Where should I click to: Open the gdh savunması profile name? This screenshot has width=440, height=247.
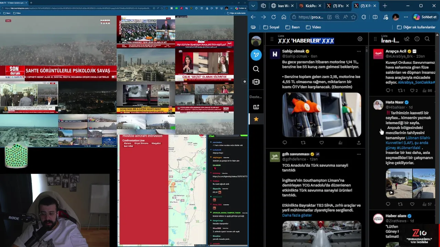pyautogui.click(x=296, y=154)
